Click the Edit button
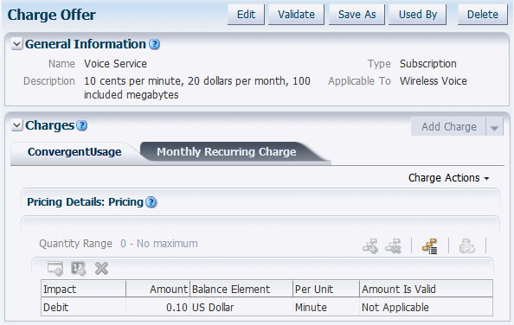 click(246, 15)
